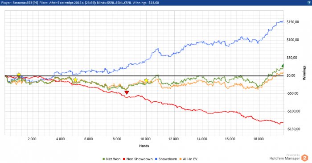Click the Hands axis title
The height and width of the screenshot is (163, 312).
[144, 146]
